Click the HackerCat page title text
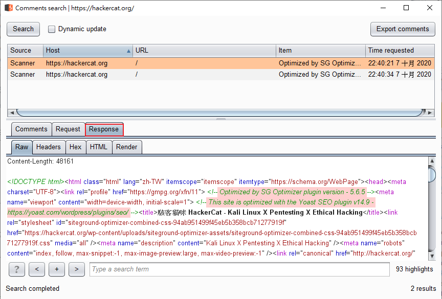 coord(260,212)
